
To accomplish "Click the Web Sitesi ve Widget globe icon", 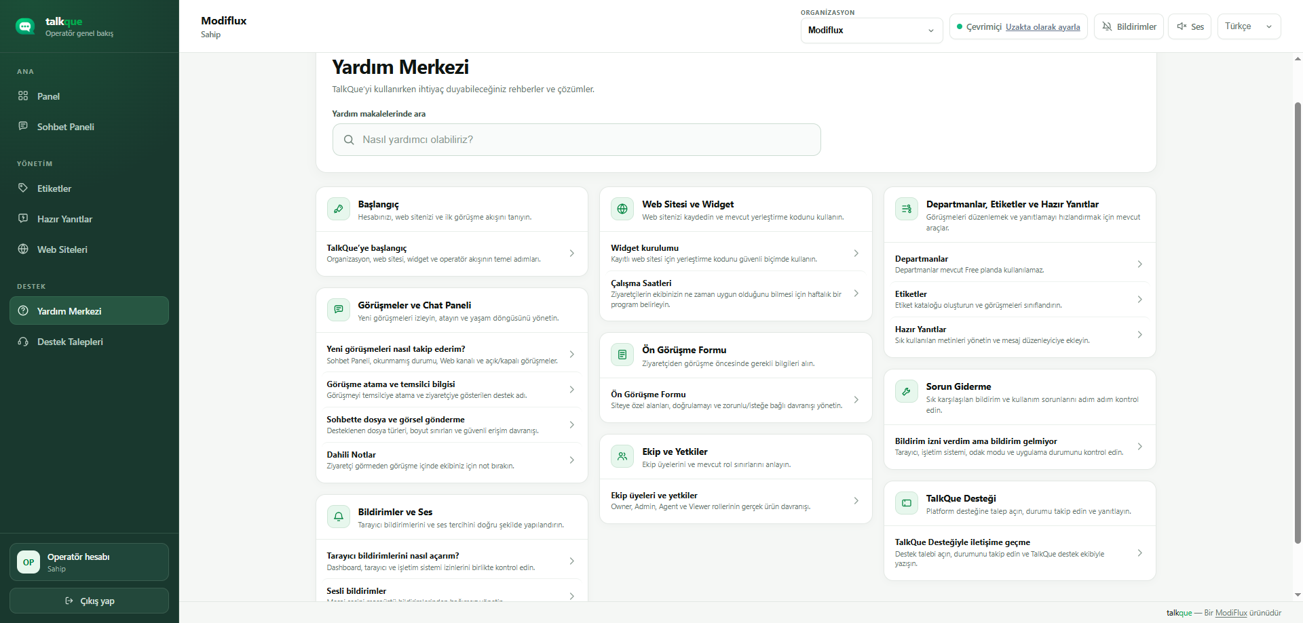I will [x=622, y=209].
